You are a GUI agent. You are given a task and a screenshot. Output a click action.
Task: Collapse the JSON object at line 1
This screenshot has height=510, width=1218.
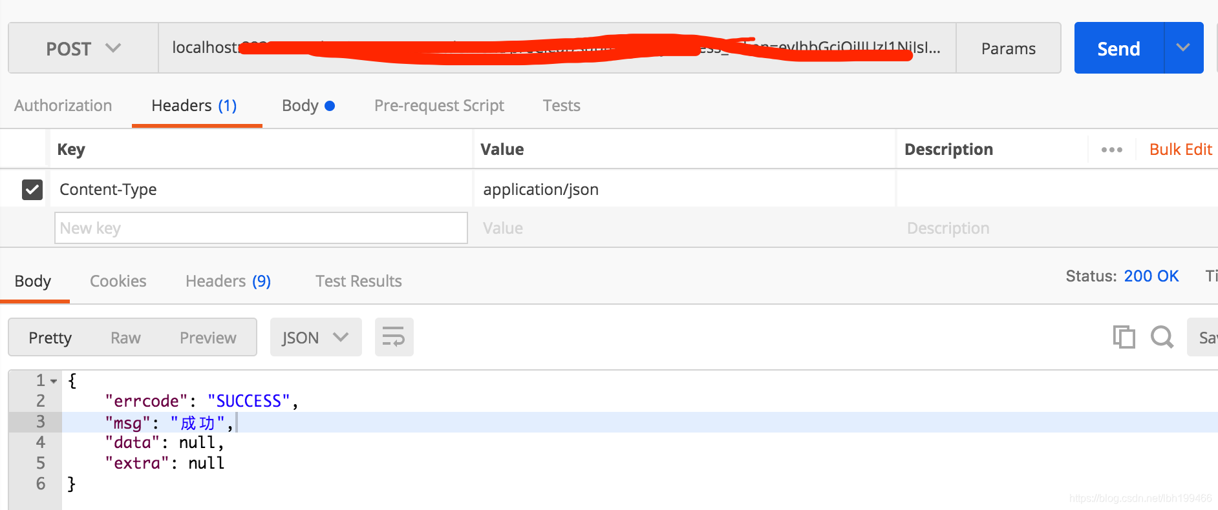tap(54, 382)
